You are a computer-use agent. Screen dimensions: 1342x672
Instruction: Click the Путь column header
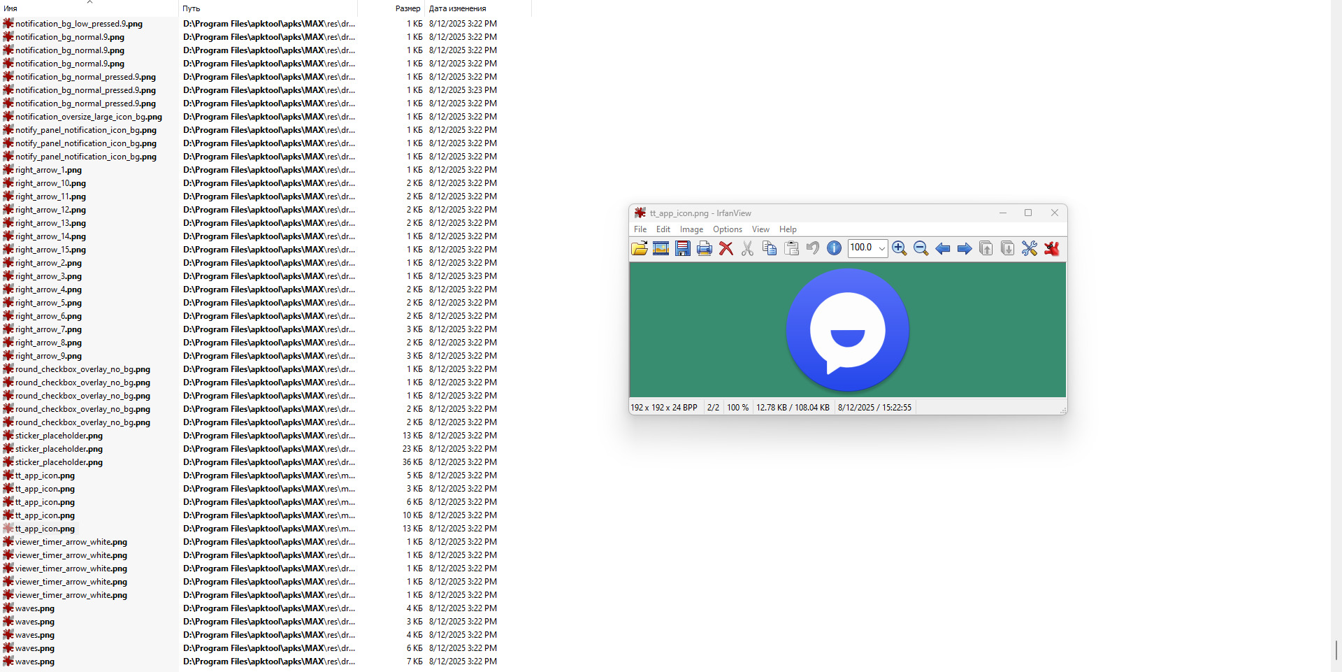[x=192, y=8]
